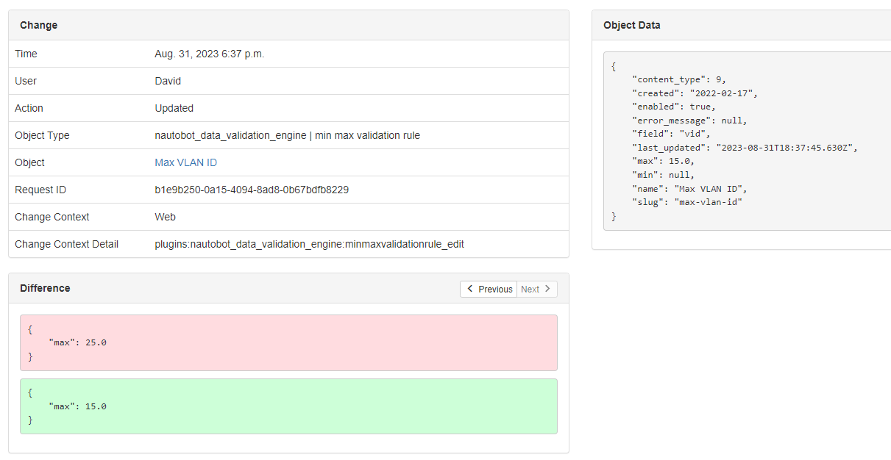This screenshot has width=891, height=460.
Task: Click the added green diff block
Action: click(x=288, y=406)
